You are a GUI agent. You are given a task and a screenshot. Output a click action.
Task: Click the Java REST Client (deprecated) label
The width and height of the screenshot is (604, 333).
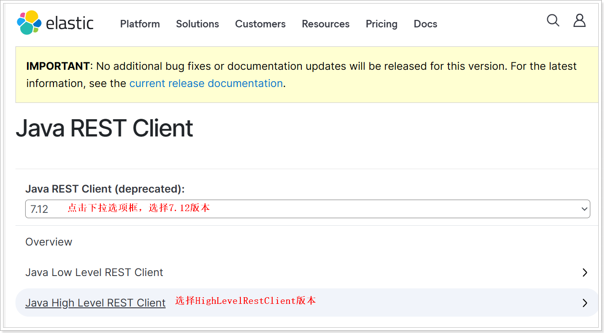pos(105,189)
